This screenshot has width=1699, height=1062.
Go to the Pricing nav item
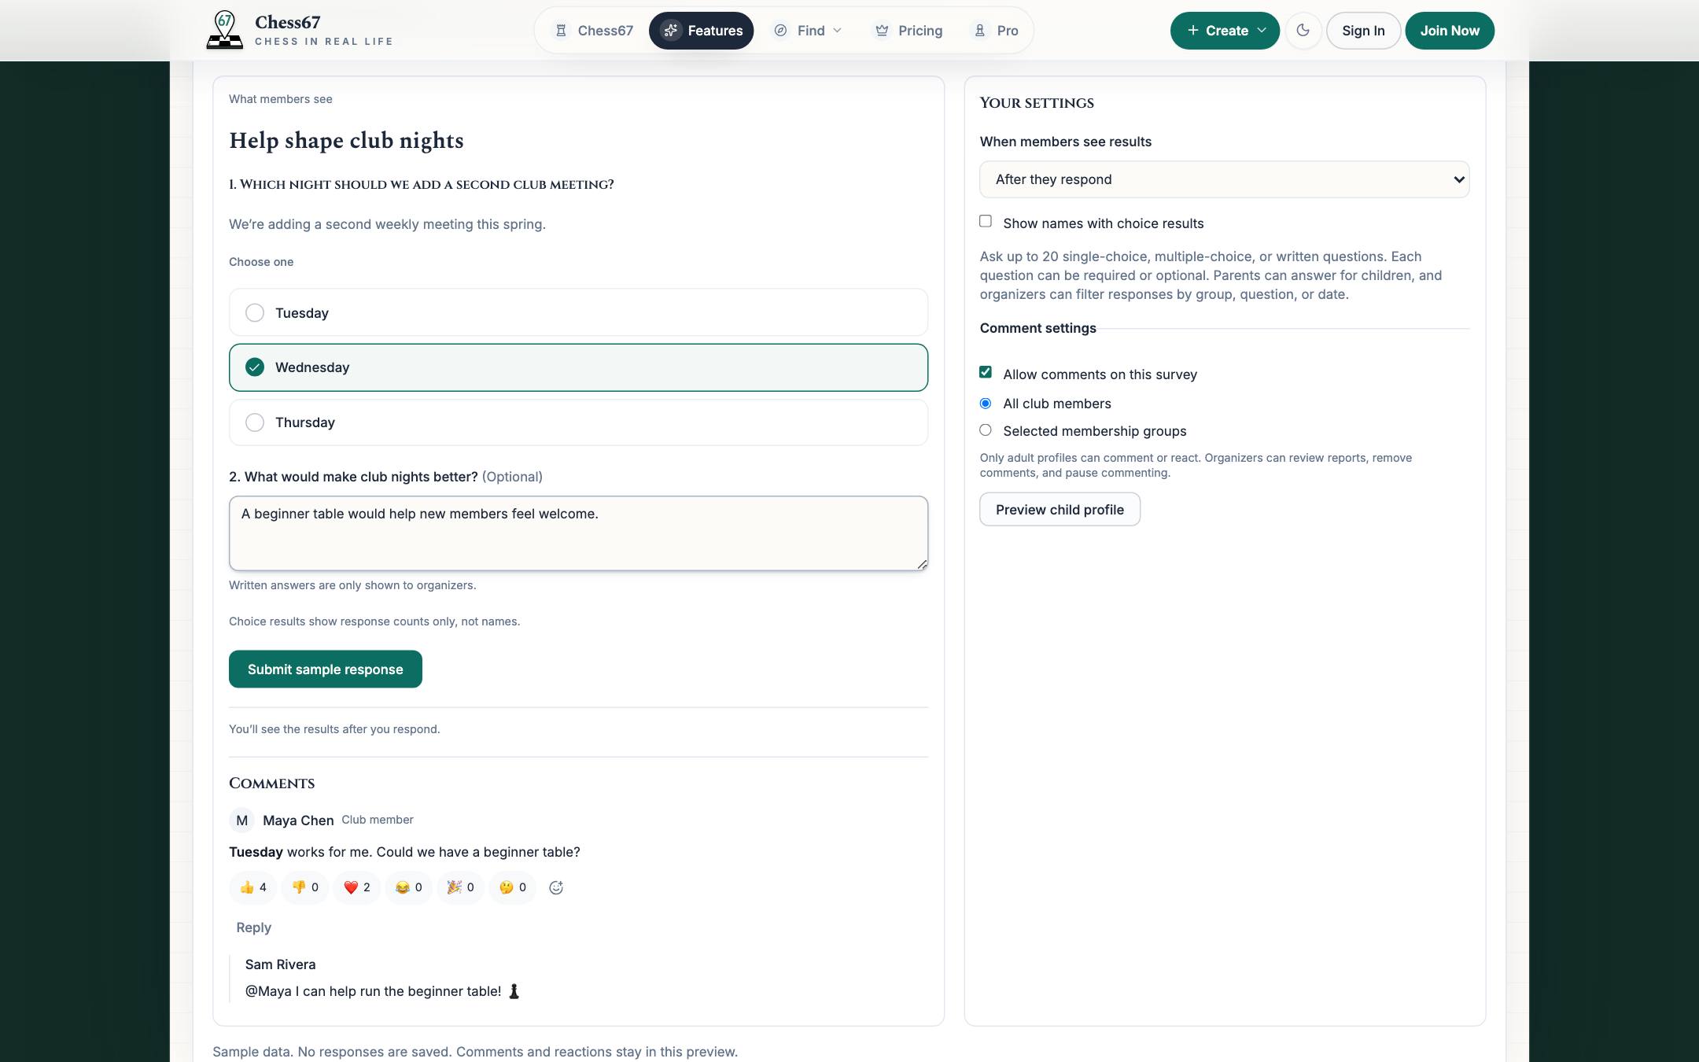click(908, 31)
